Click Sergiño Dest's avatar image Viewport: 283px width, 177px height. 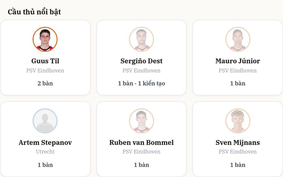pos(141,39)
